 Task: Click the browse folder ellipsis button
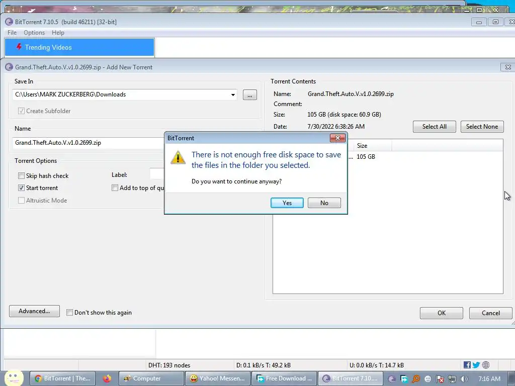click(249, 95)
